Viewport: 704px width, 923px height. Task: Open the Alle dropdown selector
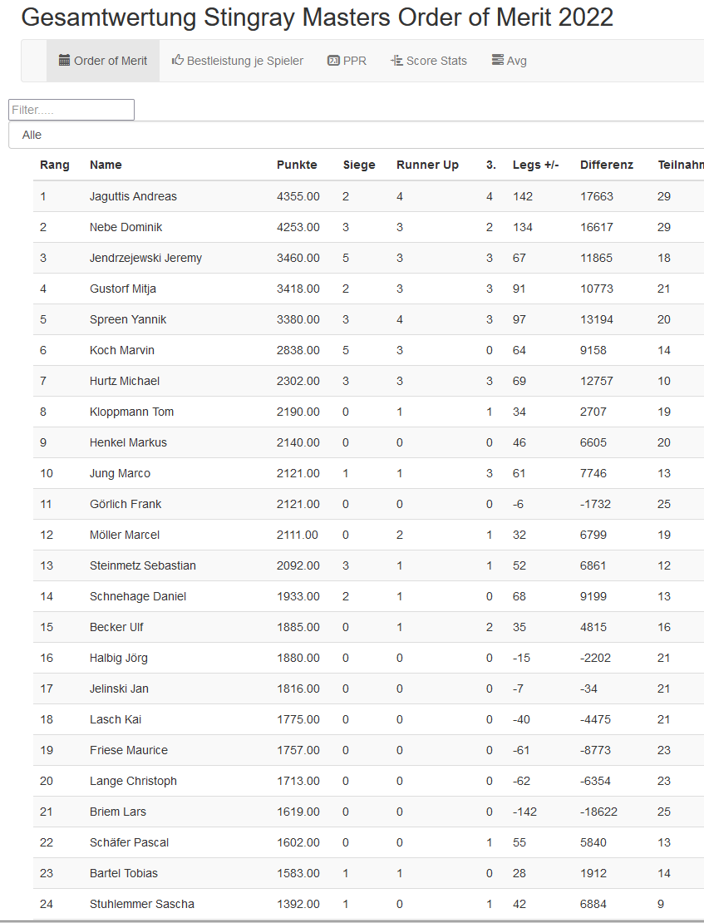point(356,135)
